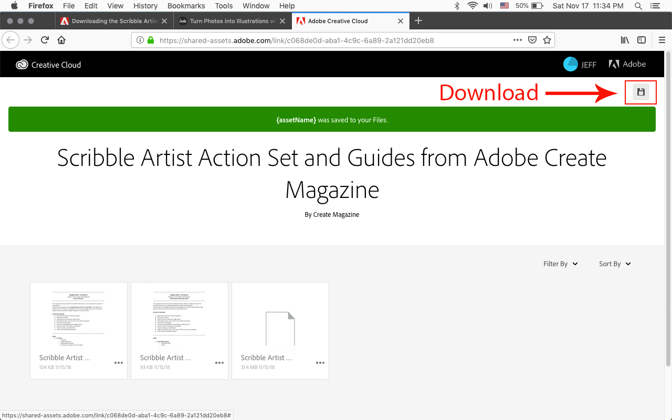Screen dimensions: 672x420
Task: Click the Adobe logo in header
Action: pos(613,64)
